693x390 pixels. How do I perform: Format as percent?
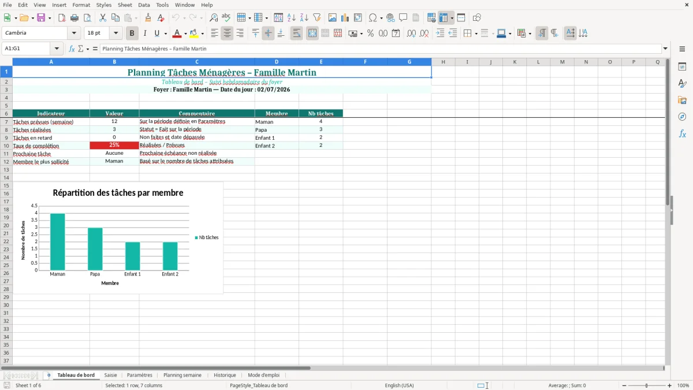(370, 34)
